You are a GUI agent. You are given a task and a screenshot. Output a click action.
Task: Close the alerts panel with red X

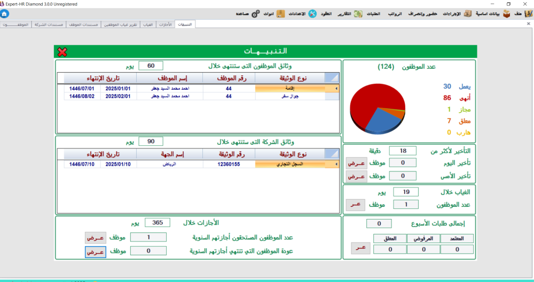pyautogui.click(x=62, y=52)
